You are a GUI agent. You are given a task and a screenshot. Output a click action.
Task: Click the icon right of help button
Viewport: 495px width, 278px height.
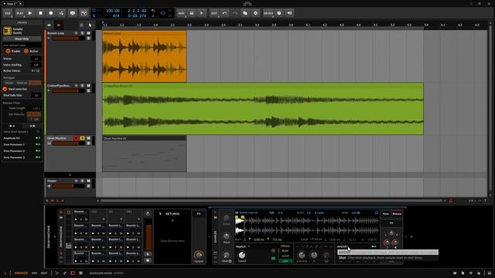pyautogui.click(x=289, y=13)
